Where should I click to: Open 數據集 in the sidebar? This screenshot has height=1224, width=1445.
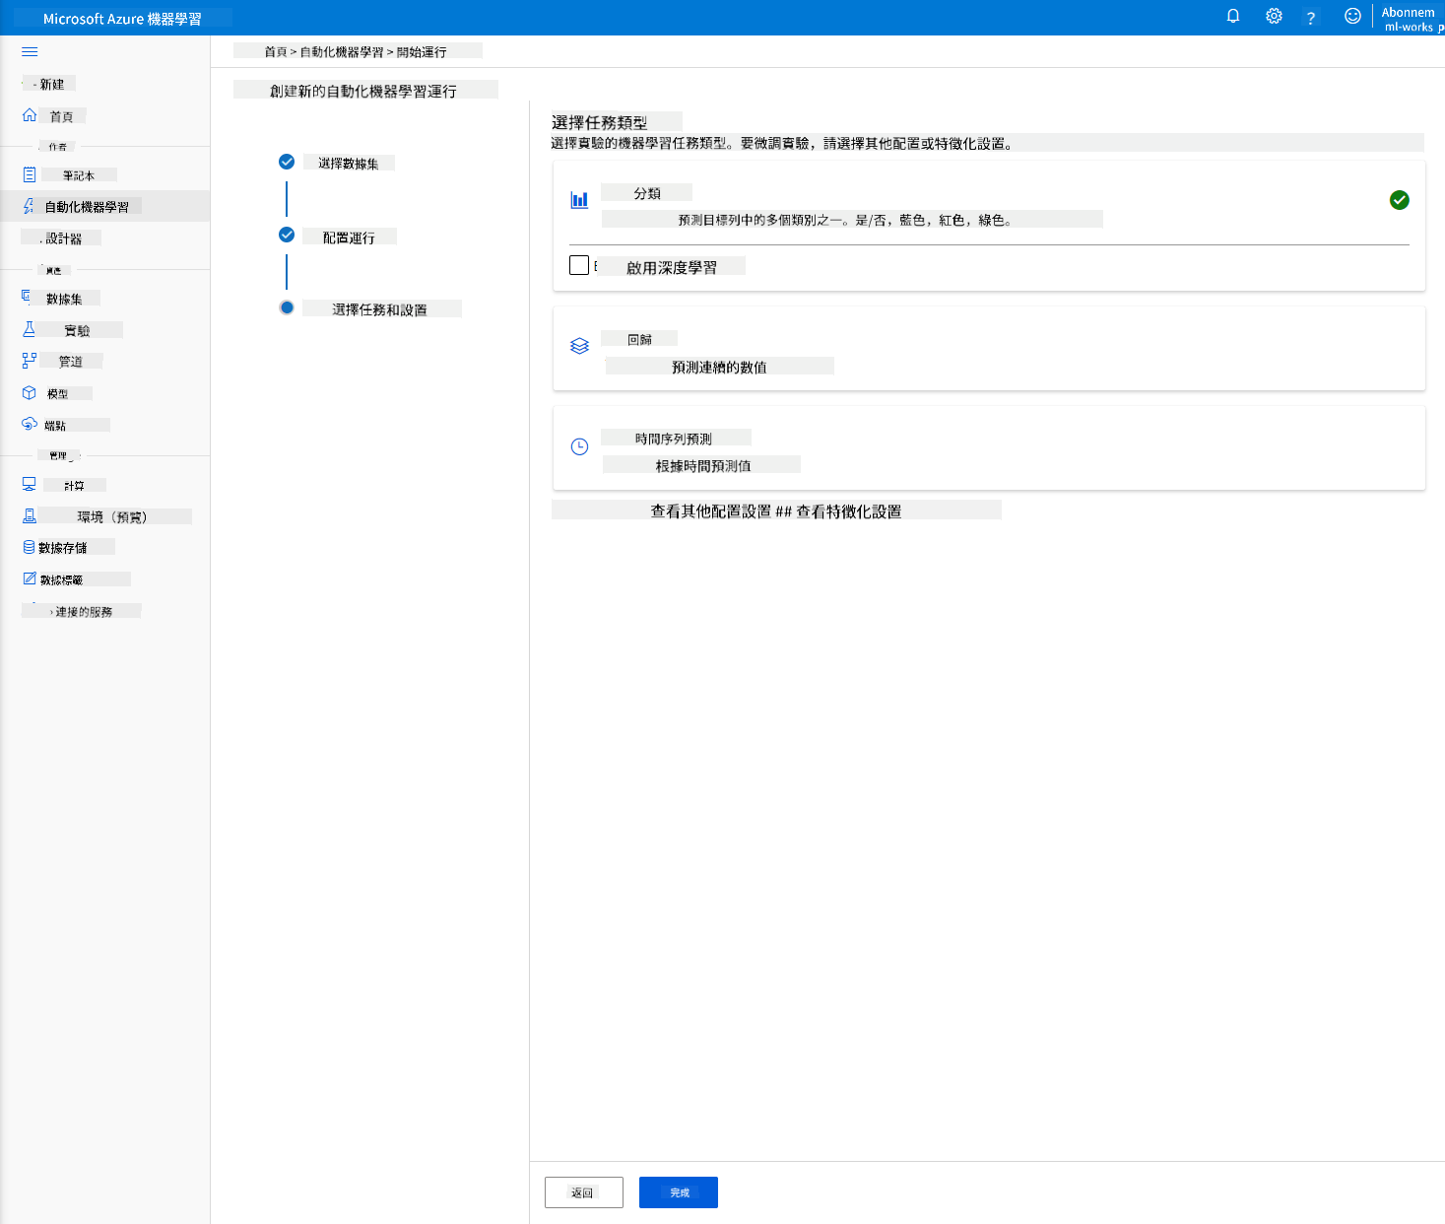tap(64, 299)
